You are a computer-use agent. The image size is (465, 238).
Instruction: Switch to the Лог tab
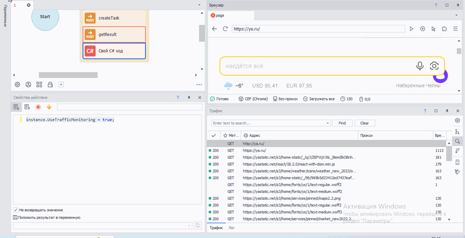pos(232,228)
